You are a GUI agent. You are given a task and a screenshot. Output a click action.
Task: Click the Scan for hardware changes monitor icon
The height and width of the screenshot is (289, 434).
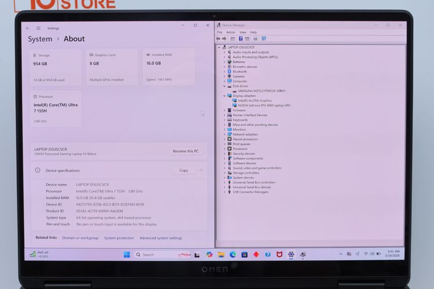pyautogui.click(x=264, y=39)
